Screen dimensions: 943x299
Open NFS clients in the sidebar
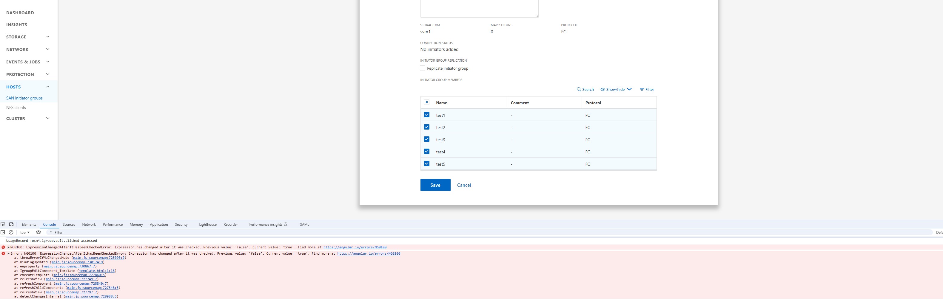pos(16,108)
